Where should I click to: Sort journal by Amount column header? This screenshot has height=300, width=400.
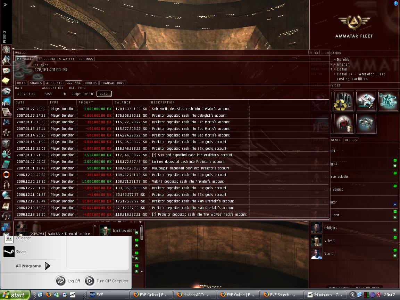coord(94,102)
